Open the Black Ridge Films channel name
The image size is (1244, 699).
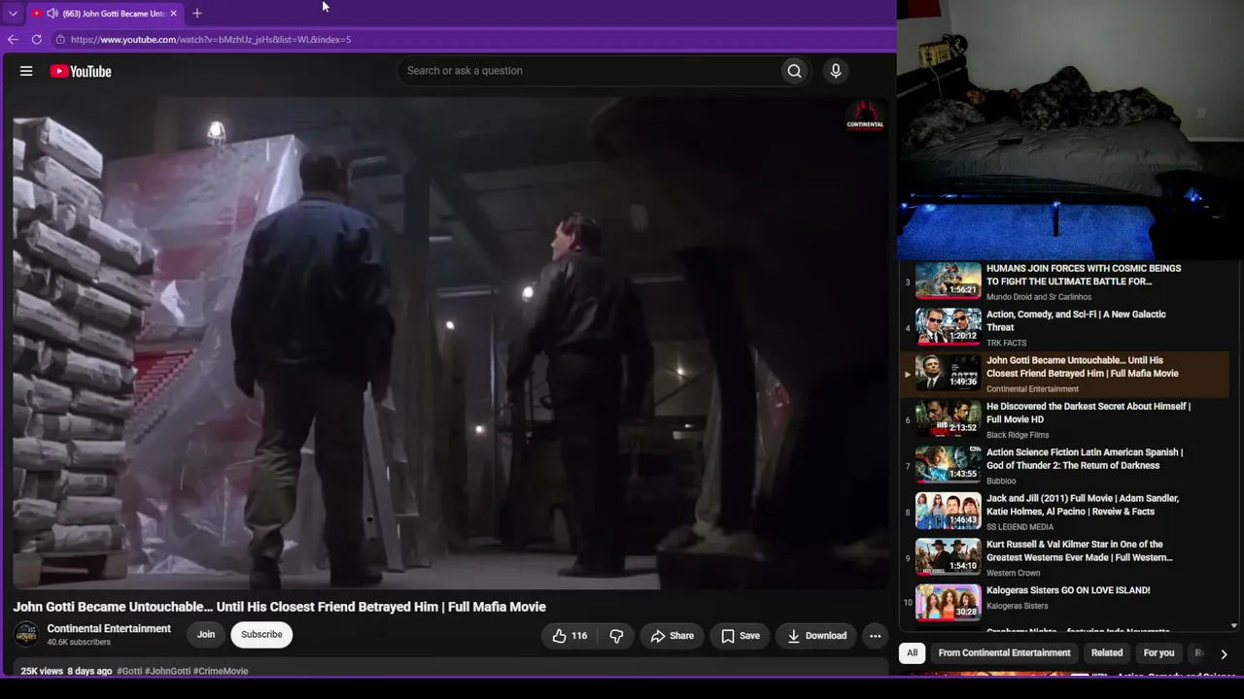(1018, 435)
